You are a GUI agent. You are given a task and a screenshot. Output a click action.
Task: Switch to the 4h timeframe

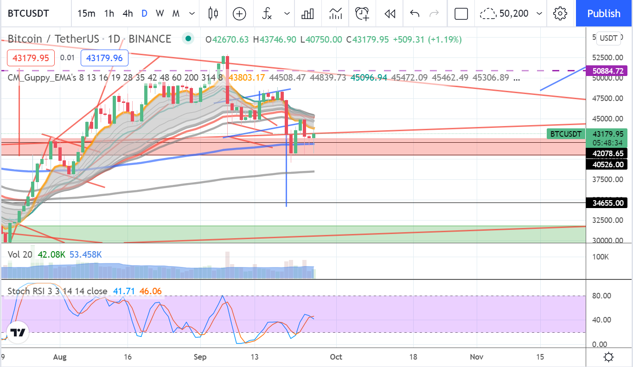coord(128,13)
